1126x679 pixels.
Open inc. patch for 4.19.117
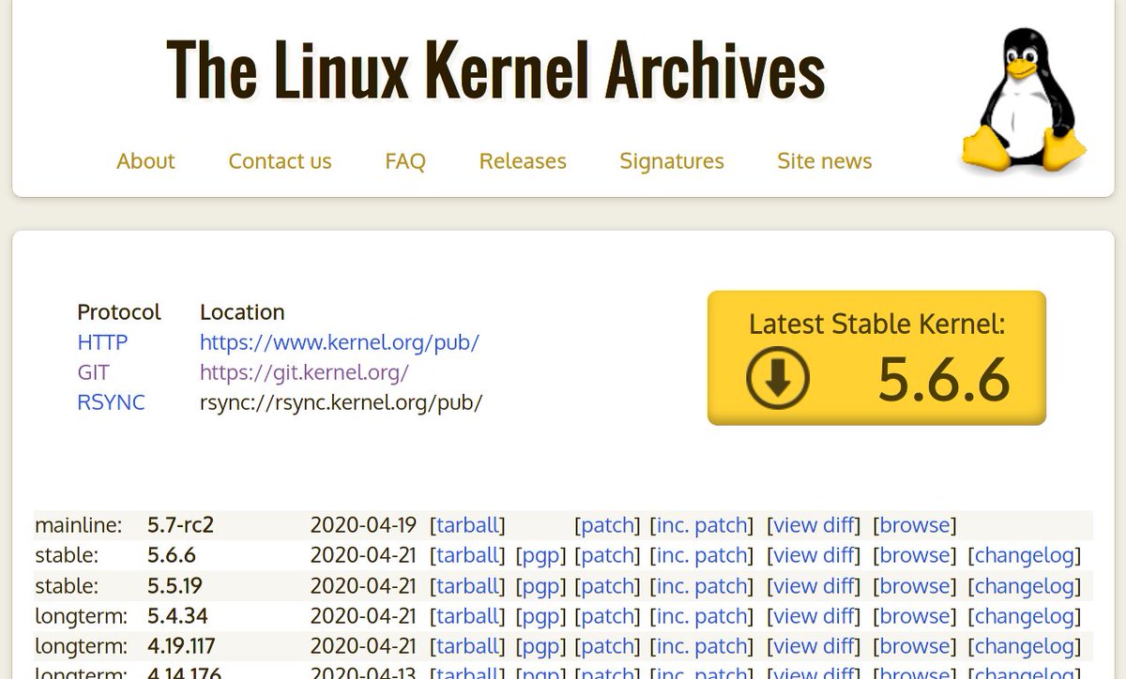point(702,646)
